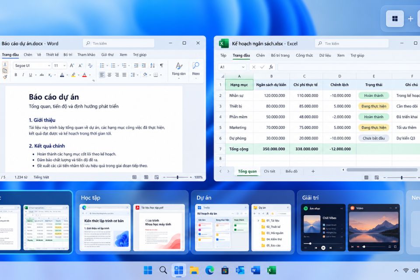This screenshot has height=280, width=420.
Task: Adjust the Excel zoom slider
Action: coord(401,177)
